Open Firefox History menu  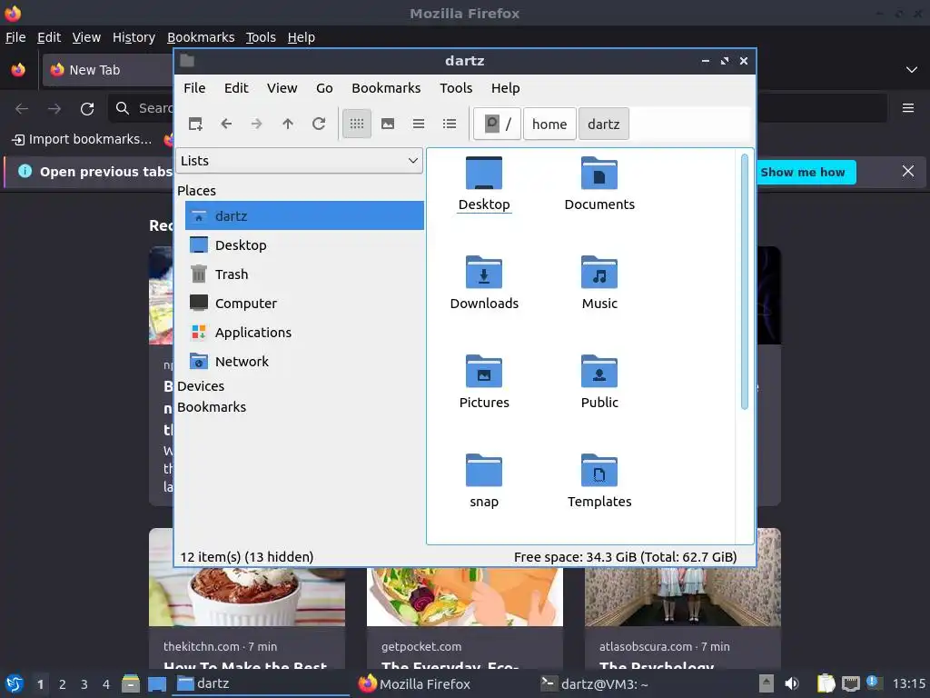click(x=134, y=37)
